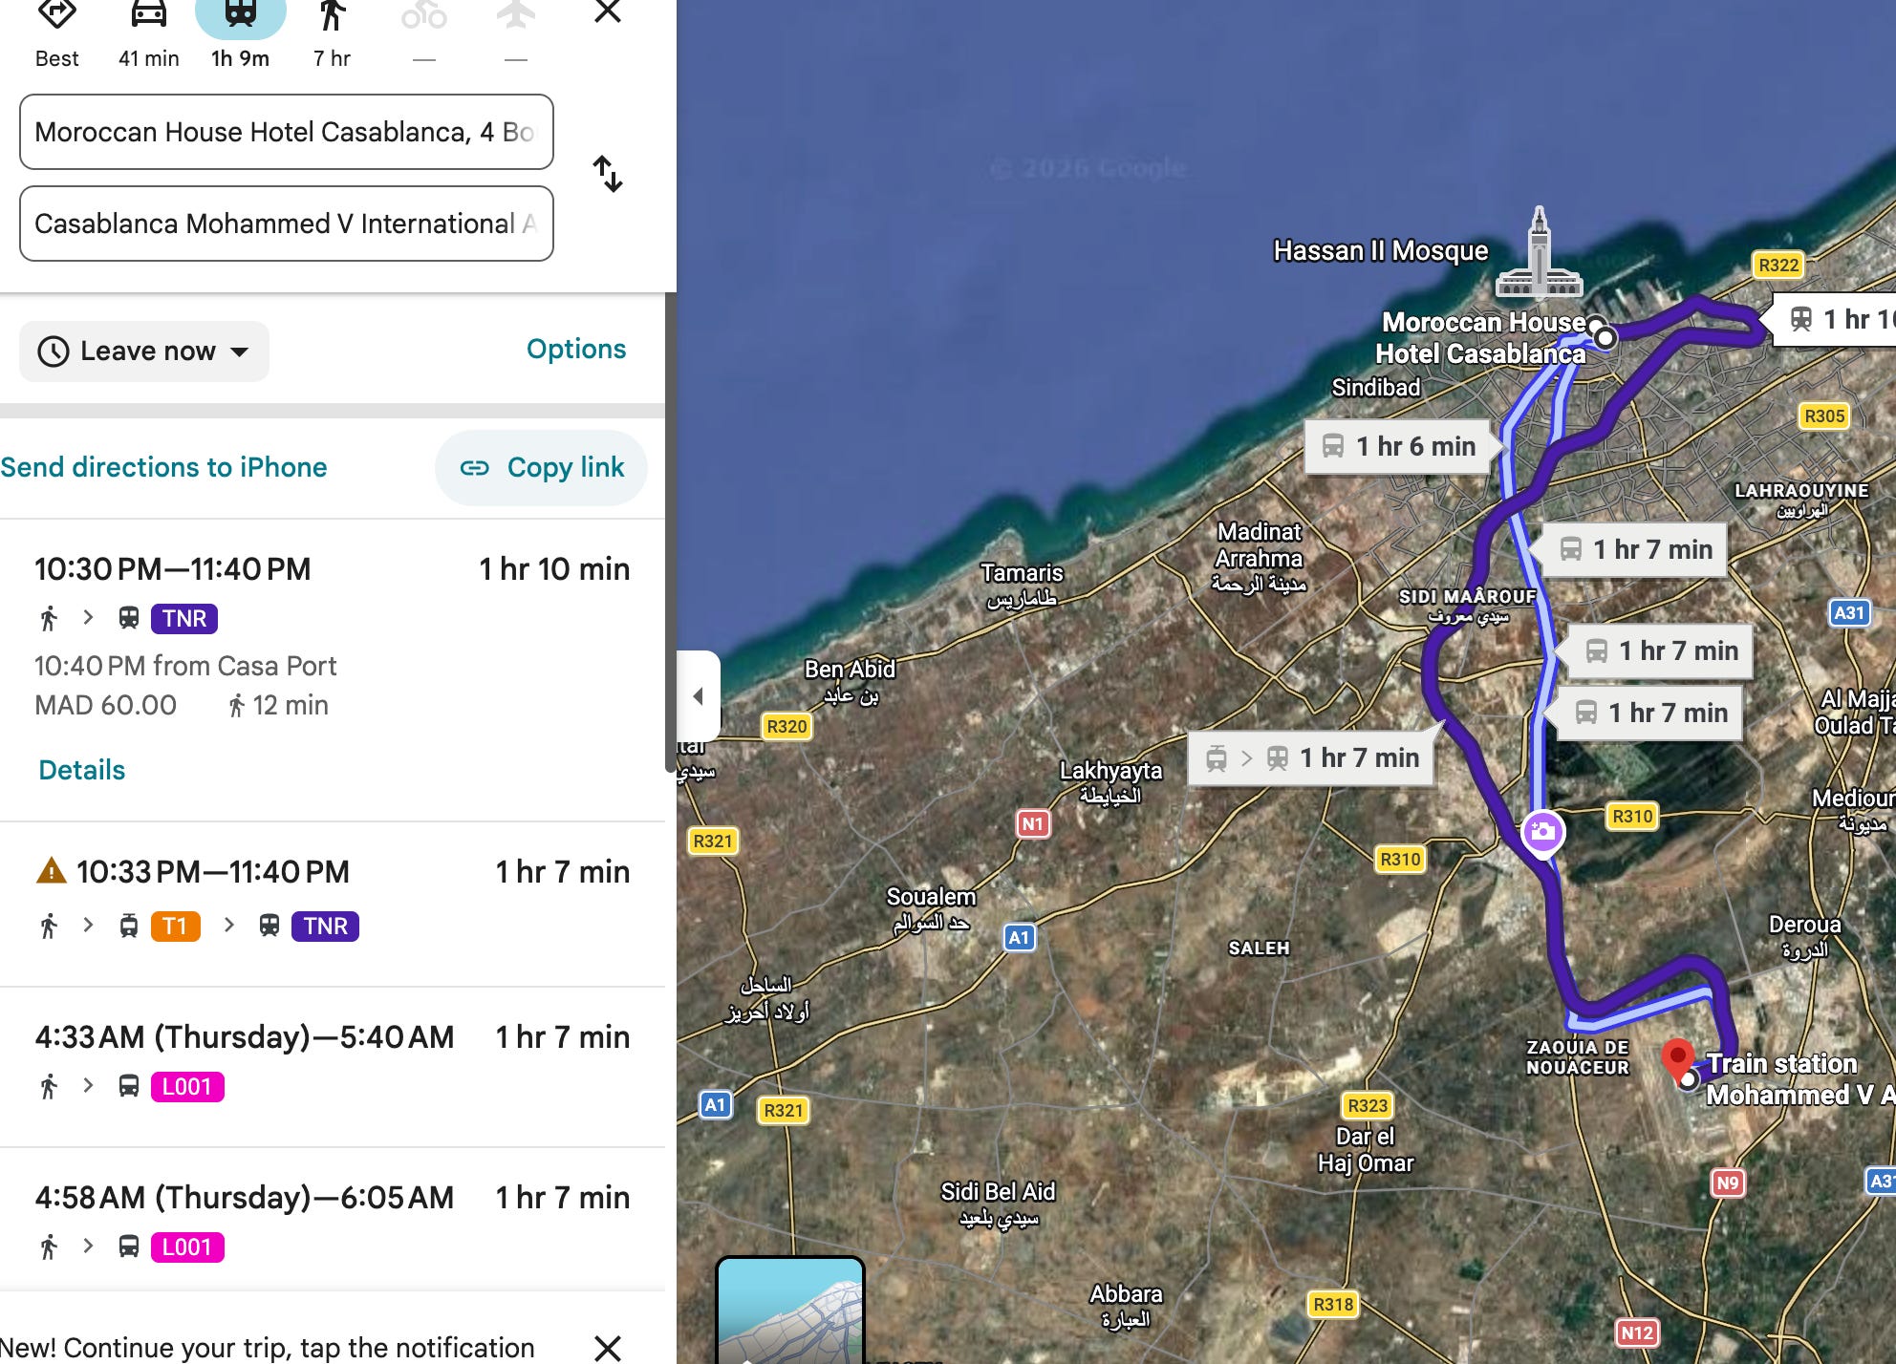Image resolution: width=1896 pixels, height=1364 pixels.
Task: Click the Sidi Bel Aid label
Action: point(998,1204)
